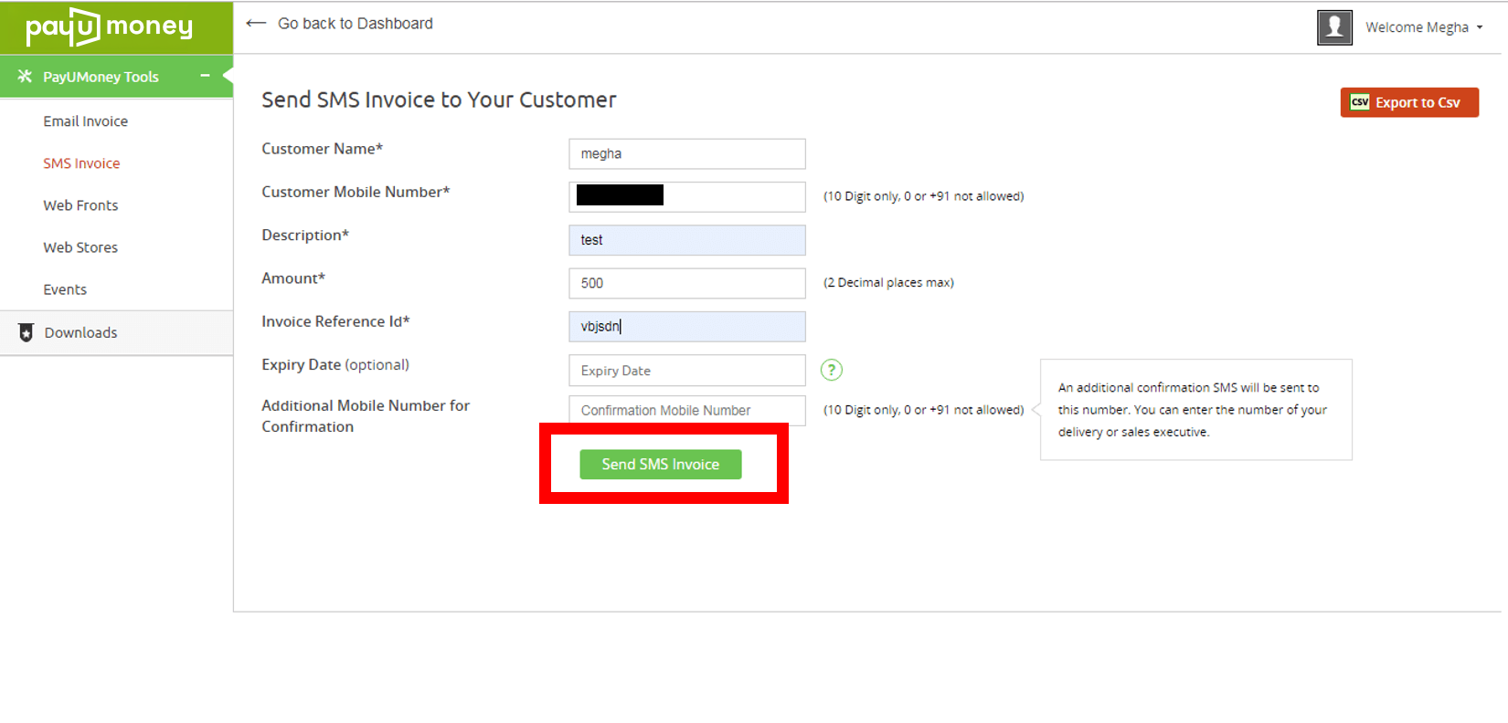Open the Expiry Date picker field

pyautogui.click(x=687, y=371)
